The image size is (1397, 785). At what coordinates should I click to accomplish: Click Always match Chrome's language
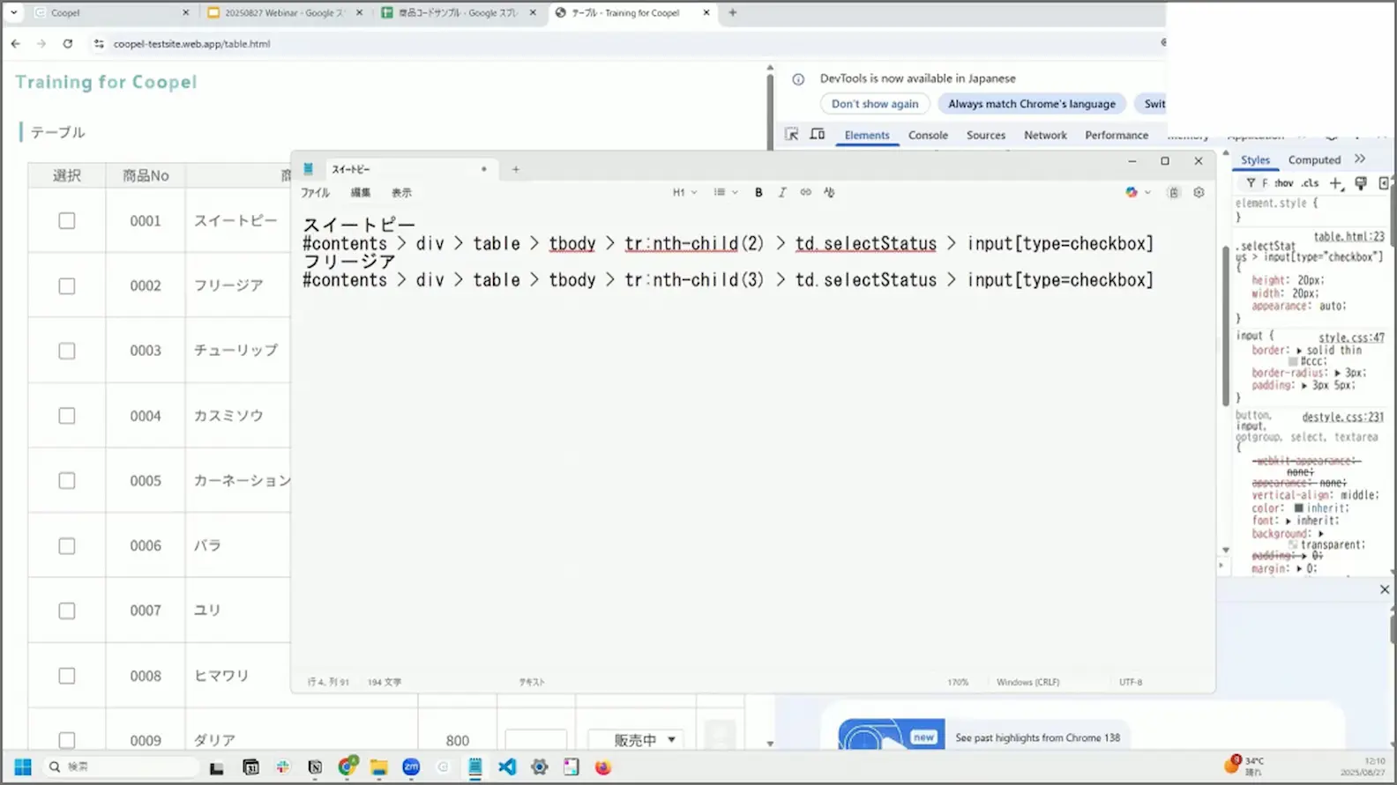(1032, 104)
